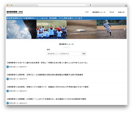Click the 日刊スポーツ source icon under the サヨナラ二塁打 article
This screenshot has height=113, width=133.
8,67
